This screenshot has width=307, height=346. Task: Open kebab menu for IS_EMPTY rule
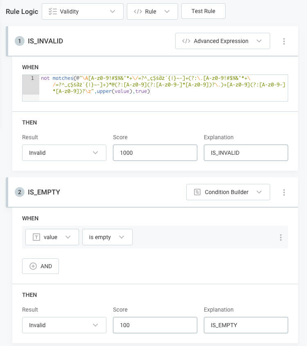tap(284, 192)
